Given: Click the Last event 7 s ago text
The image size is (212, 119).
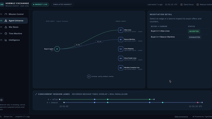Looking at the screenshot, I should pyautogui.click(x=155, y=4).
